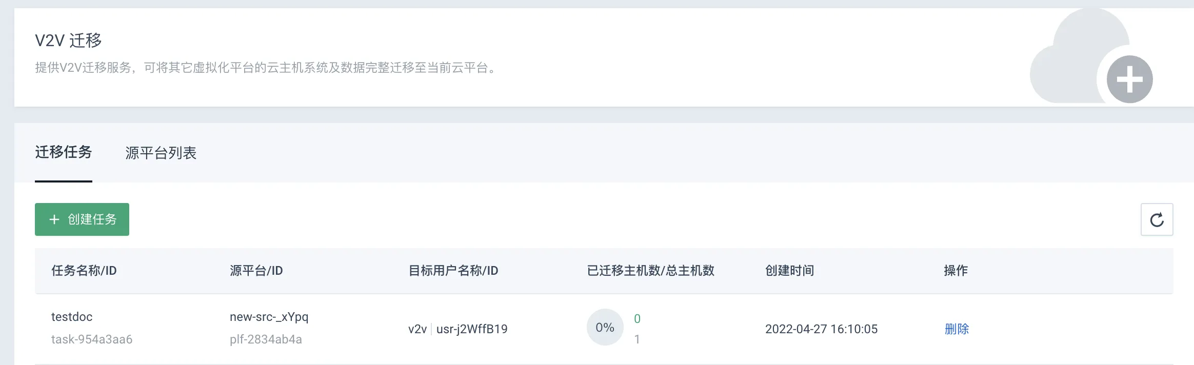Click platform ID plf-2834ab4a
The width and height of the screenshot is (1194, 365).
266,339
